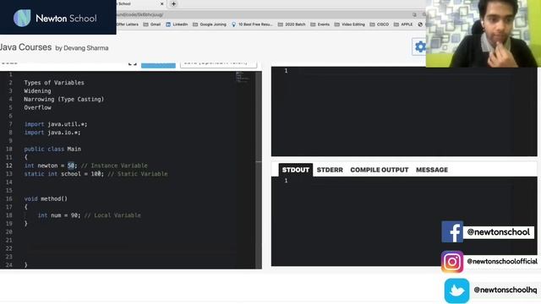This screenshot has height=304, width=541.
Task: Click the 'public class Main' line
Action: pyautogui.click(x=52, y=149)
